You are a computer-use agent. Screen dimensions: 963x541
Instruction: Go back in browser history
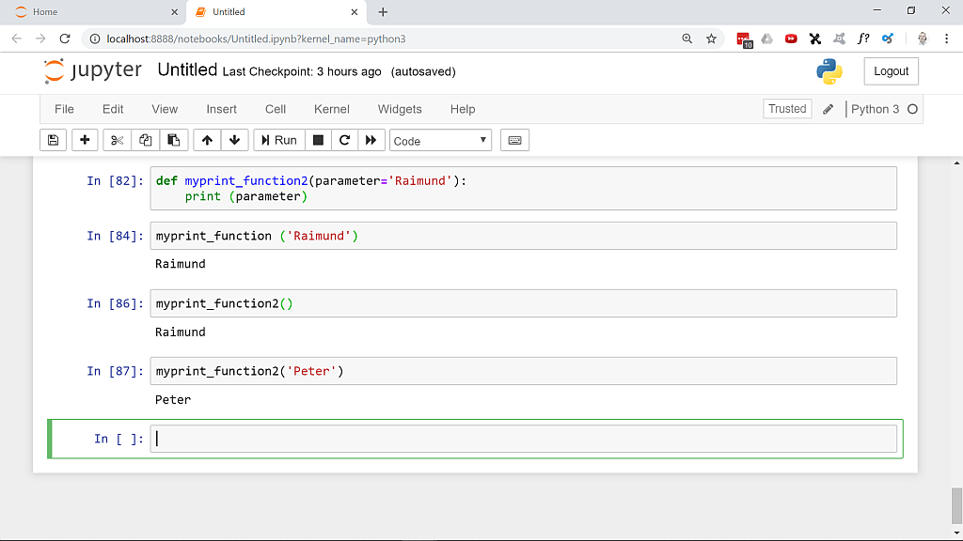[x=17, y=39]
